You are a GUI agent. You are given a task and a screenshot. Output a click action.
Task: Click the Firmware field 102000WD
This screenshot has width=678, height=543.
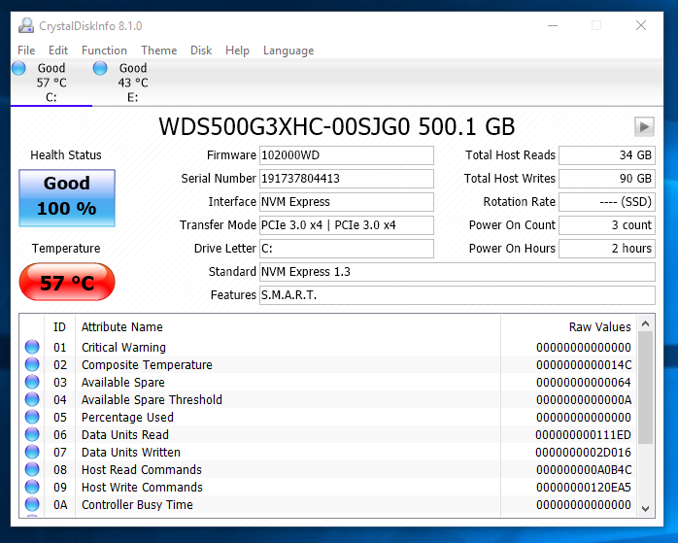tap(347, 155)
